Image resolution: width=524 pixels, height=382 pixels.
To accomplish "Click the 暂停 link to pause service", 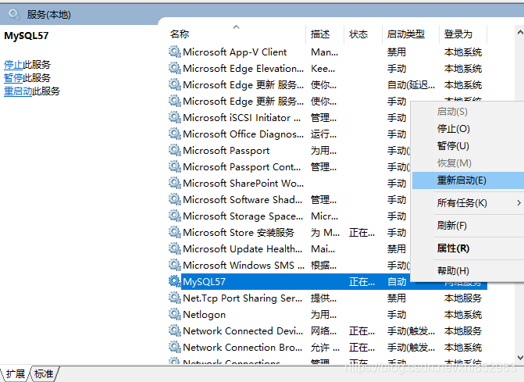I will click(x=13, y=77).
